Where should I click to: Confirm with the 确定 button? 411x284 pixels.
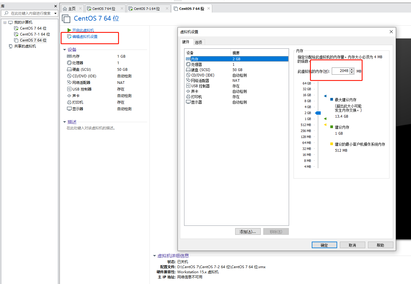click(x=324, y=245)
